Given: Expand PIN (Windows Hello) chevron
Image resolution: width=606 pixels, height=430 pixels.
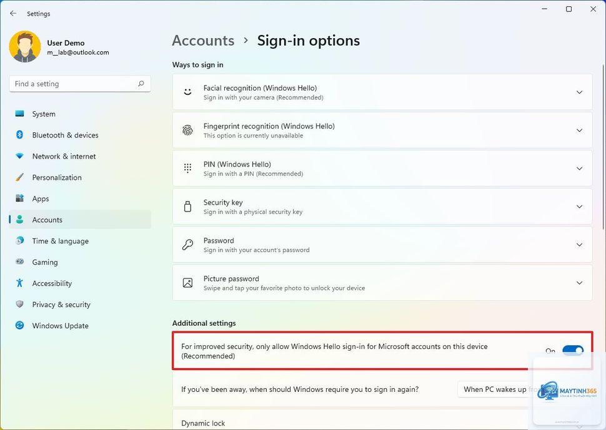Looking at the screenshot, I should click(579, 169).
